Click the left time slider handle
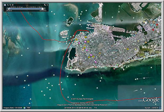 (9, 8)
